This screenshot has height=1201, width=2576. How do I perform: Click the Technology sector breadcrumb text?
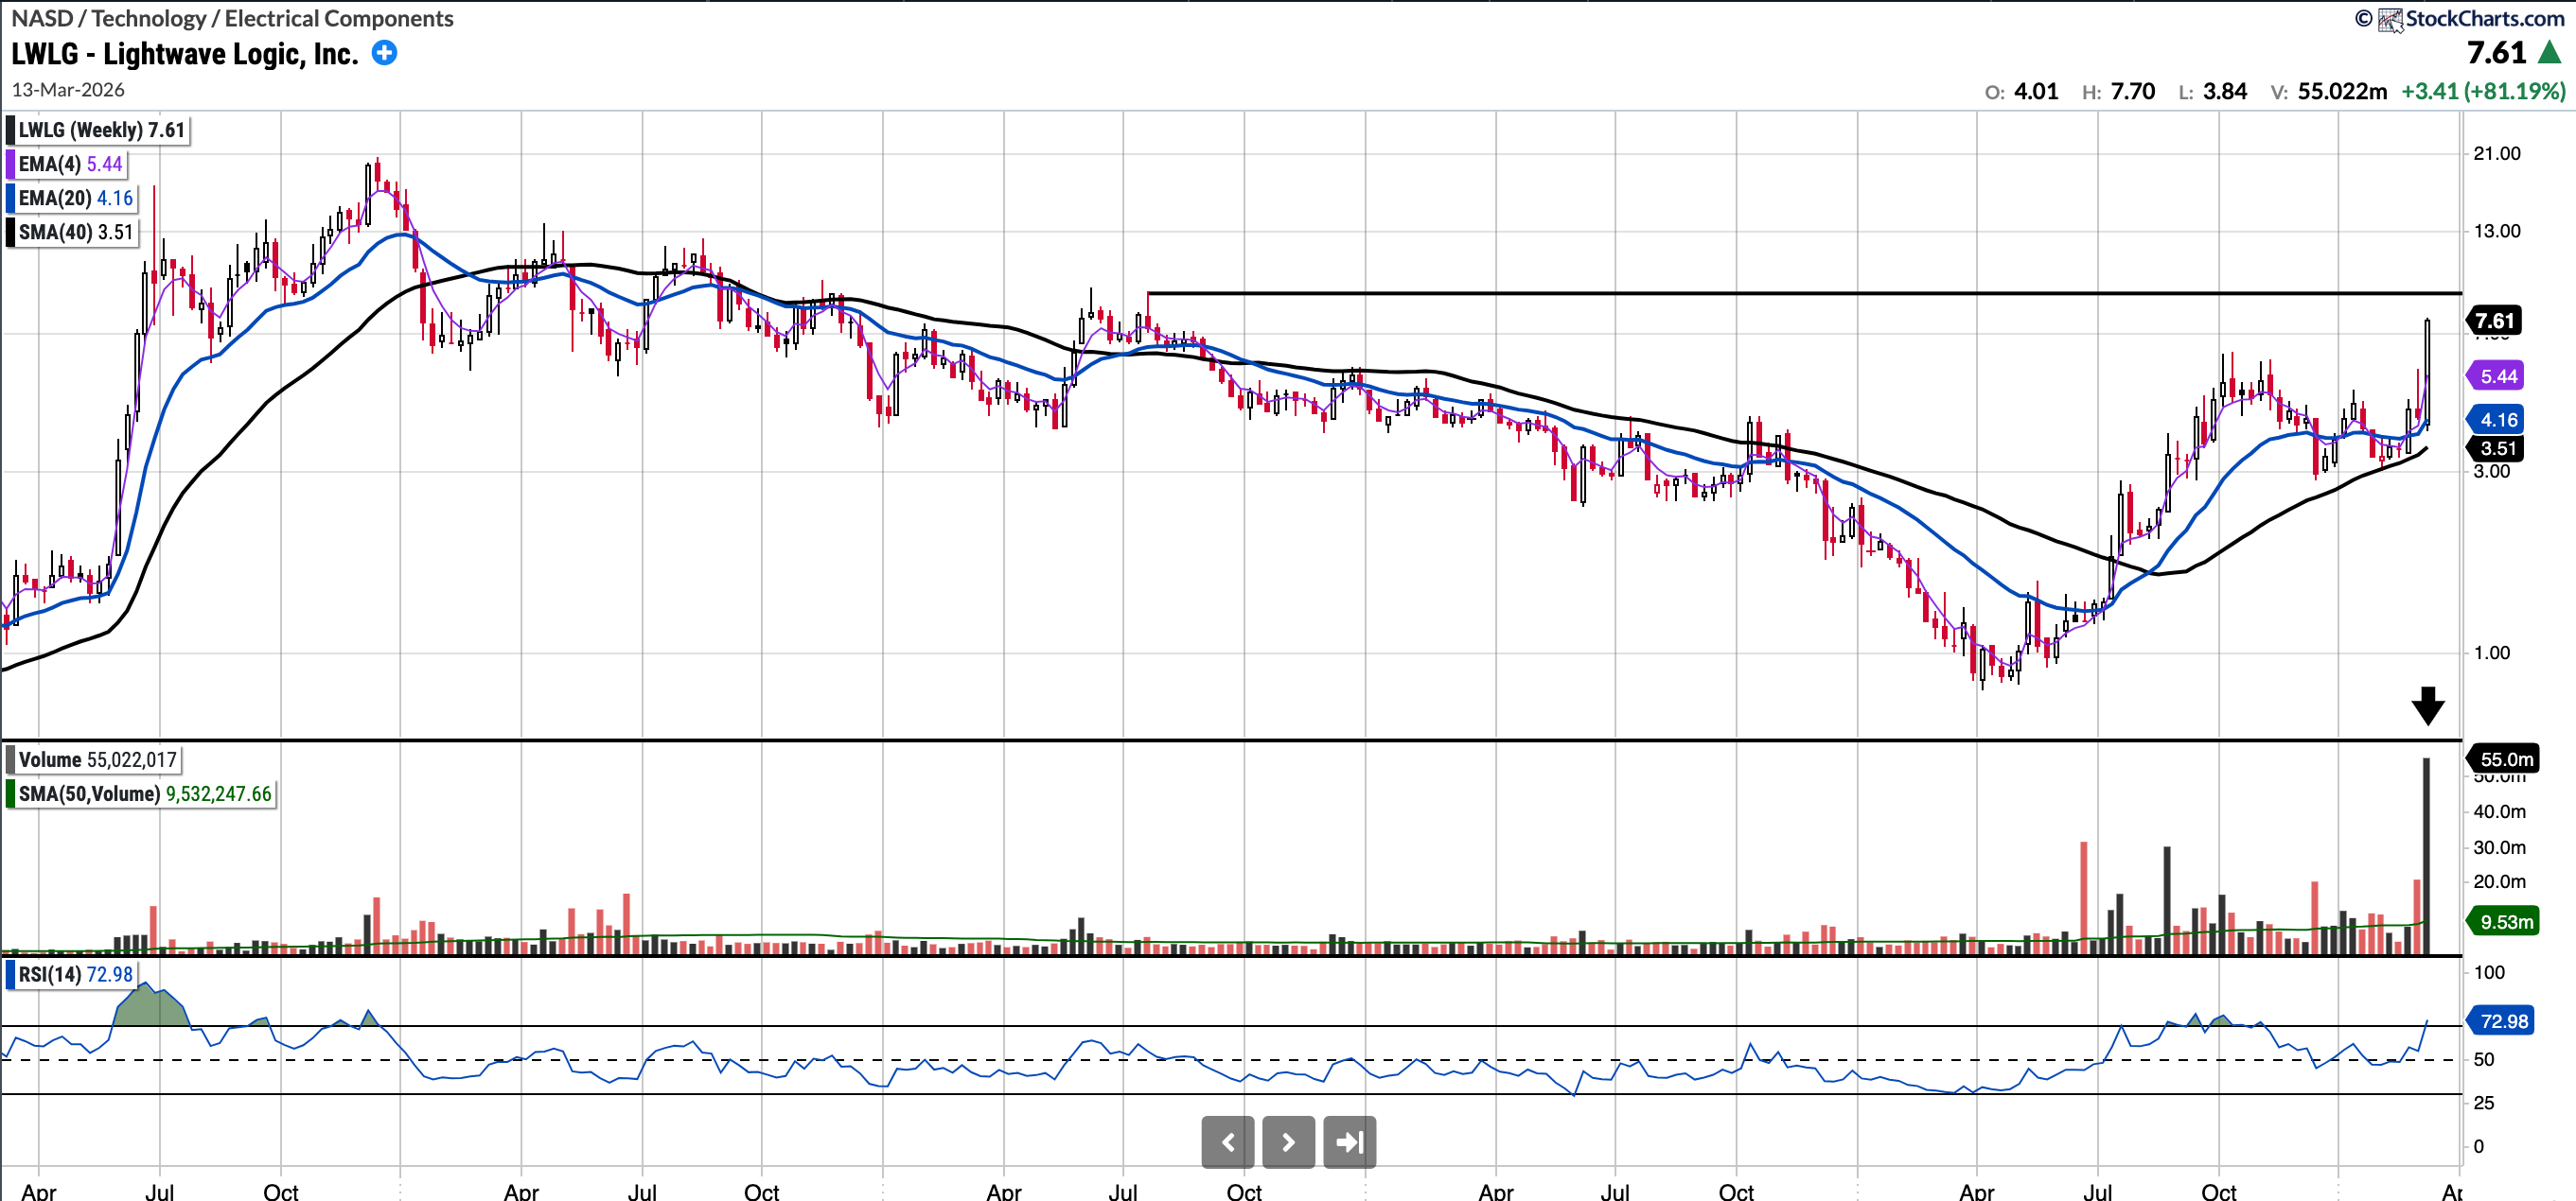(x=148, y=18)
